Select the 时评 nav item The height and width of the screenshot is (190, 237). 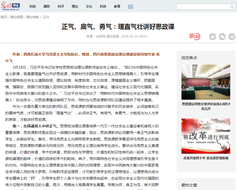tap(61, 7)
